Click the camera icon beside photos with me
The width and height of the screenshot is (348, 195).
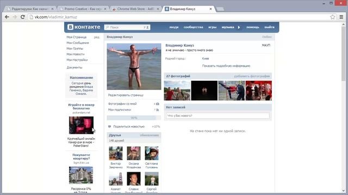point(157,103)
